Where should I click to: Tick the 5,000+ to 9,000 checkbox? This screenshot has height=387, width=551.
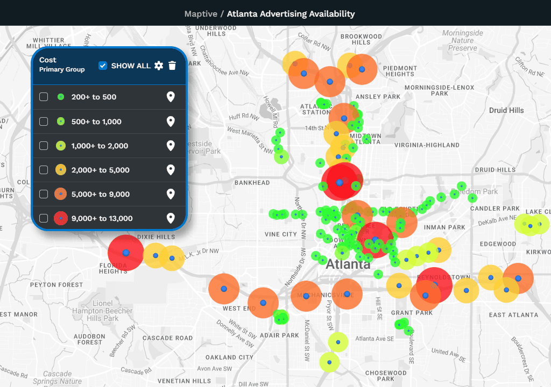[x=44, y=194]
